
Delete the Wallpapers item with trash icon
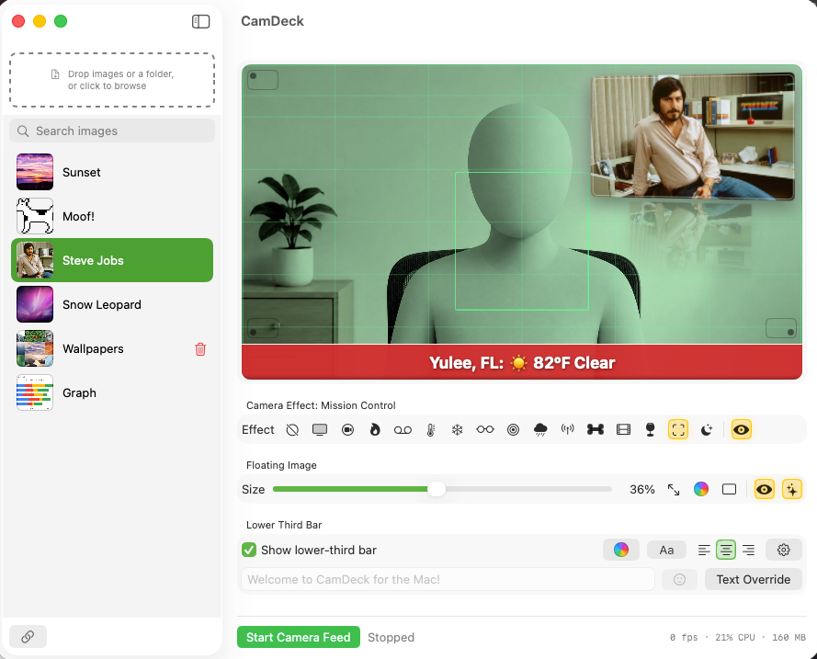click(200, 349)
